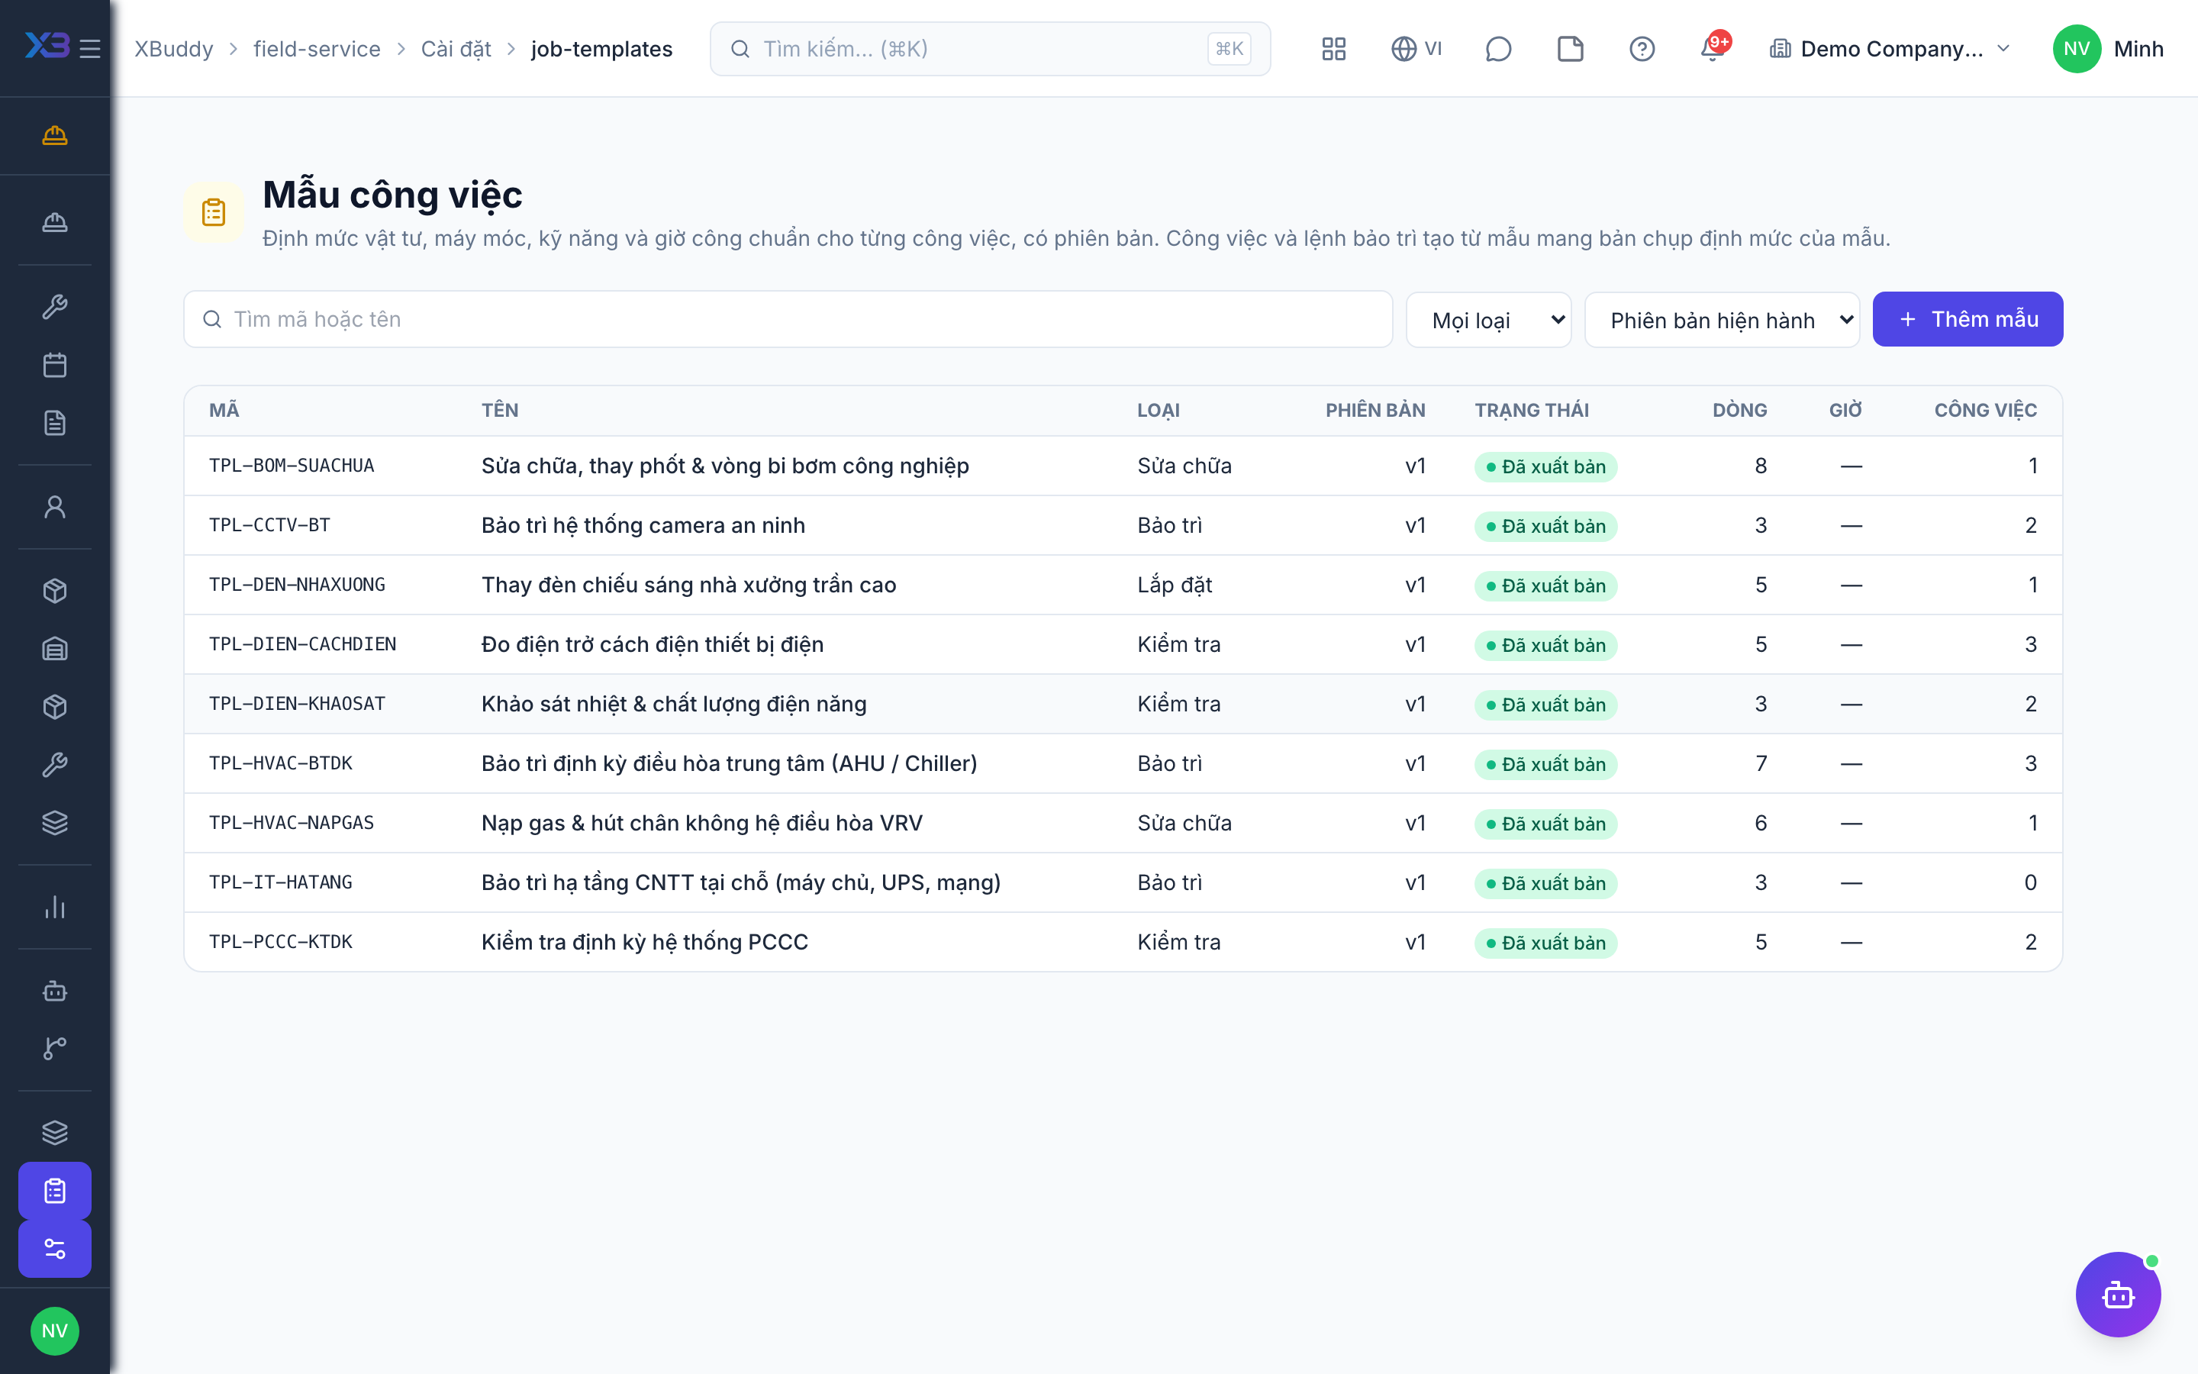Go to XBuddy breadcrumb

coord(174,49)
